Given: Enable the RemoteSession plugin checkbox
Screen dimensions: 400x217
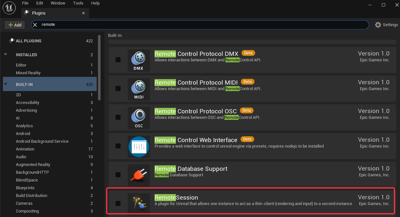Looking at the screenshot, I should pos(118,203).
